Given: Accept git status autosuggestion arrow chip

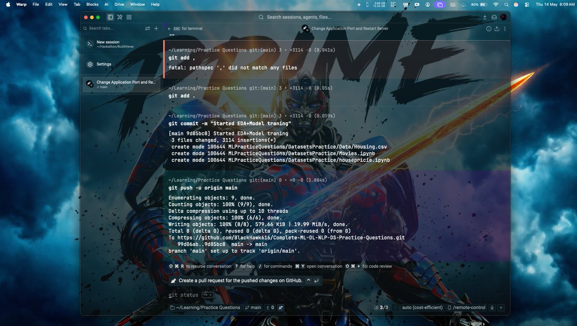Looking at the screenshot, I should pos(208,295).
